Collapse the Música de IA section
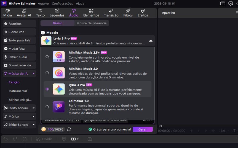 coord(34,73)
